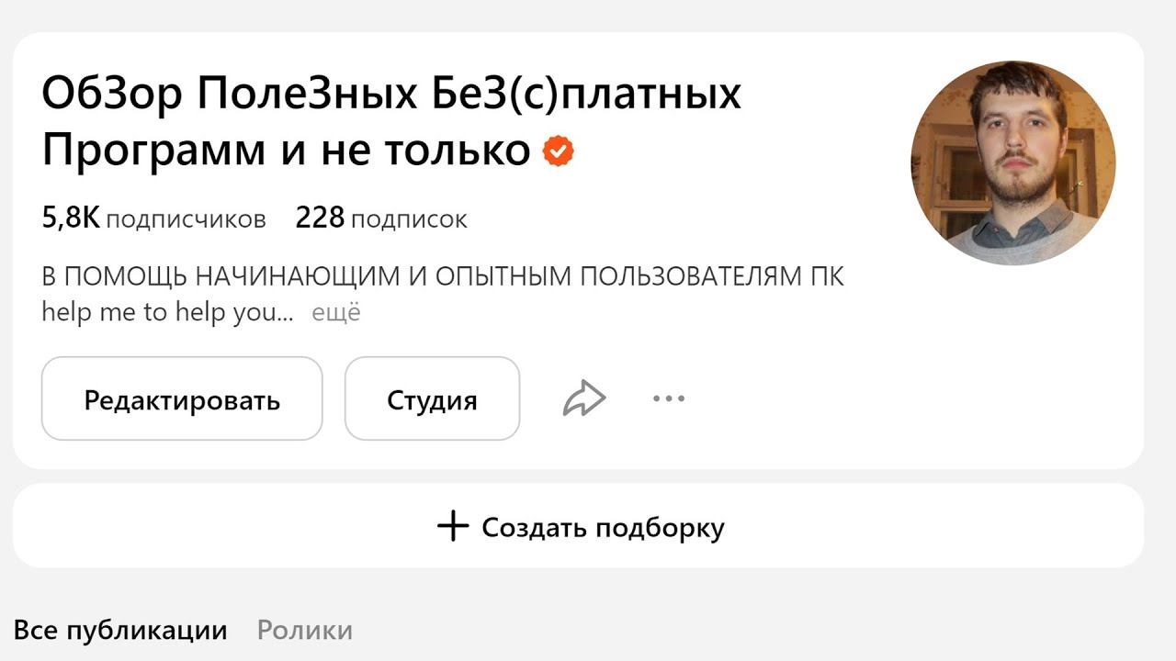Open the three-dot more options menu
This screenshot has height=661, width=1176.
tap(669, 398)
